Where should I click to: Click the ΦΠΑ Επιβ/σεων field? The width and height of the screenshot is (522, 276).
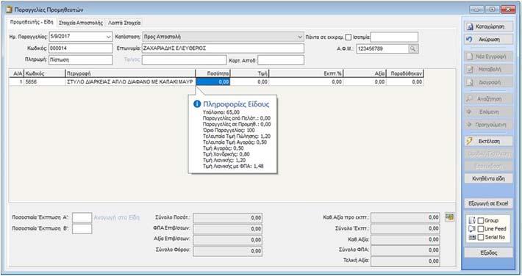[228, 229]
